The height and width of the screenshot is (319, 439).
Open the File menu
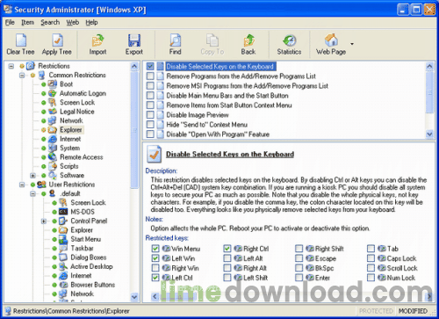coord(10,22)
